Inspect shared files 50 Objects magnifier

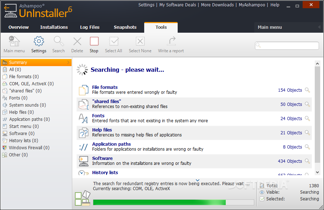(308, 104)
